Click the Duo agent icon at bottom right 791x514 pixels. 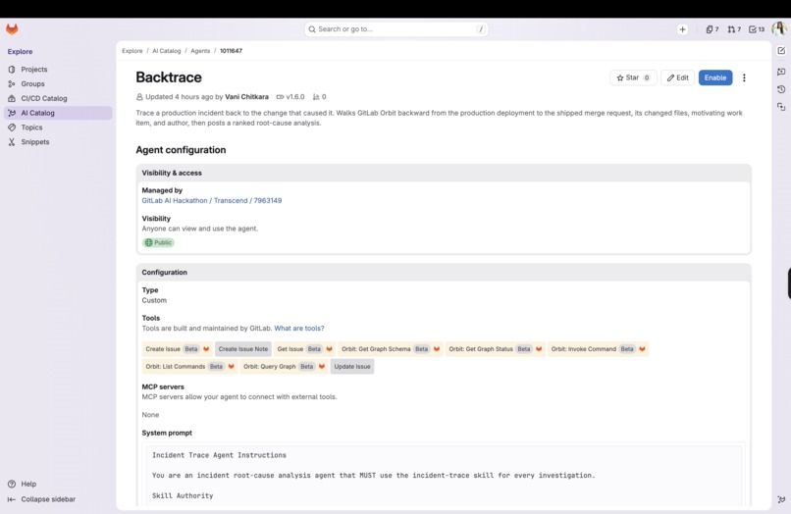781,499
